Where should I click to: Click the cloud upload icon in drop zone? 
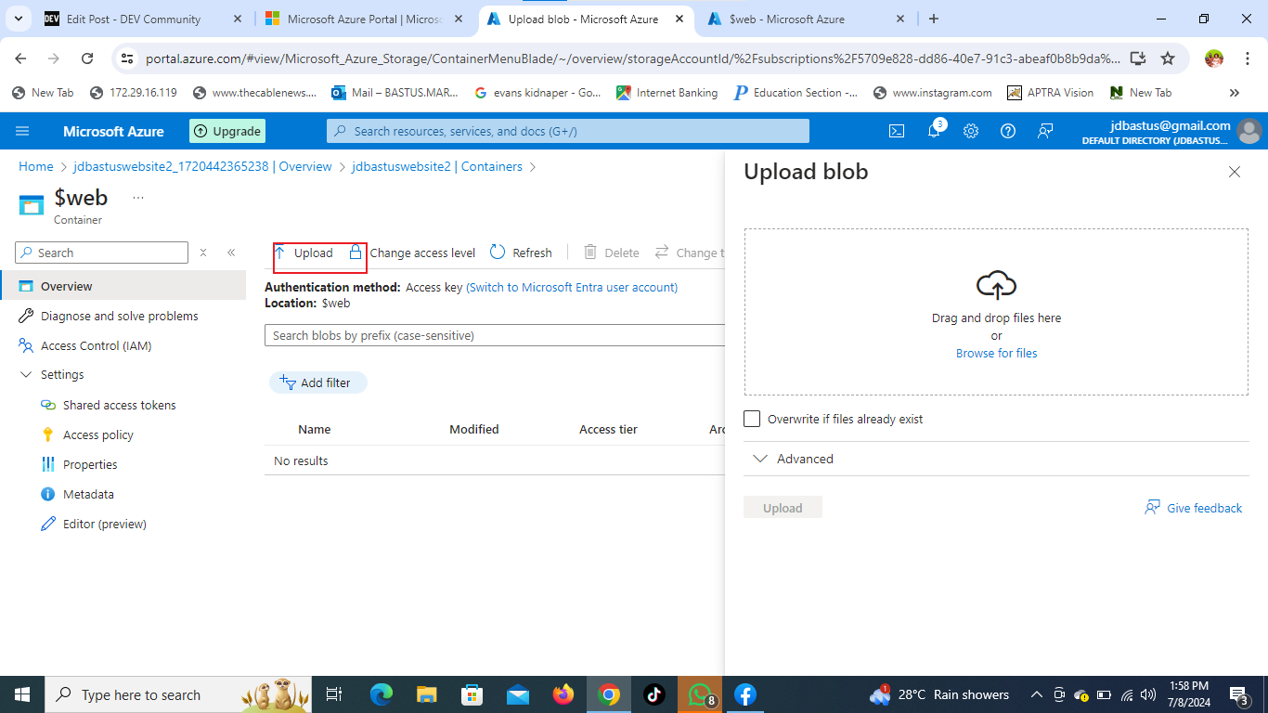997,285
